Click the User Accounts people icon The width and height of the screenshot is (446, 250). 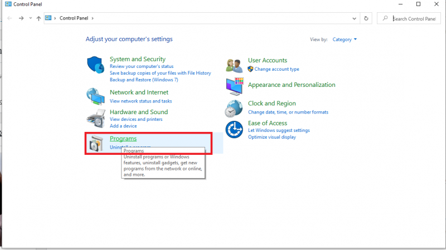[234, 65]
